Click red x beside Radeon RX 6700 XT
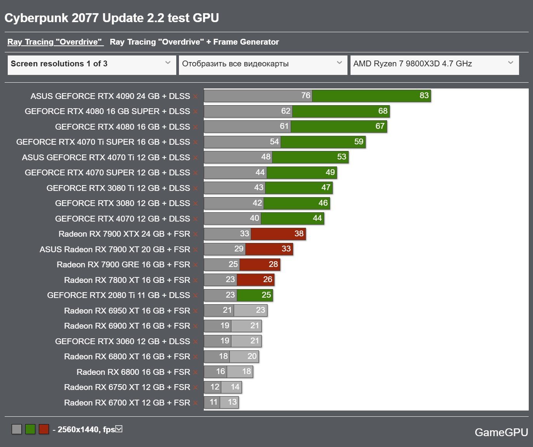 [x=195, y=403]
